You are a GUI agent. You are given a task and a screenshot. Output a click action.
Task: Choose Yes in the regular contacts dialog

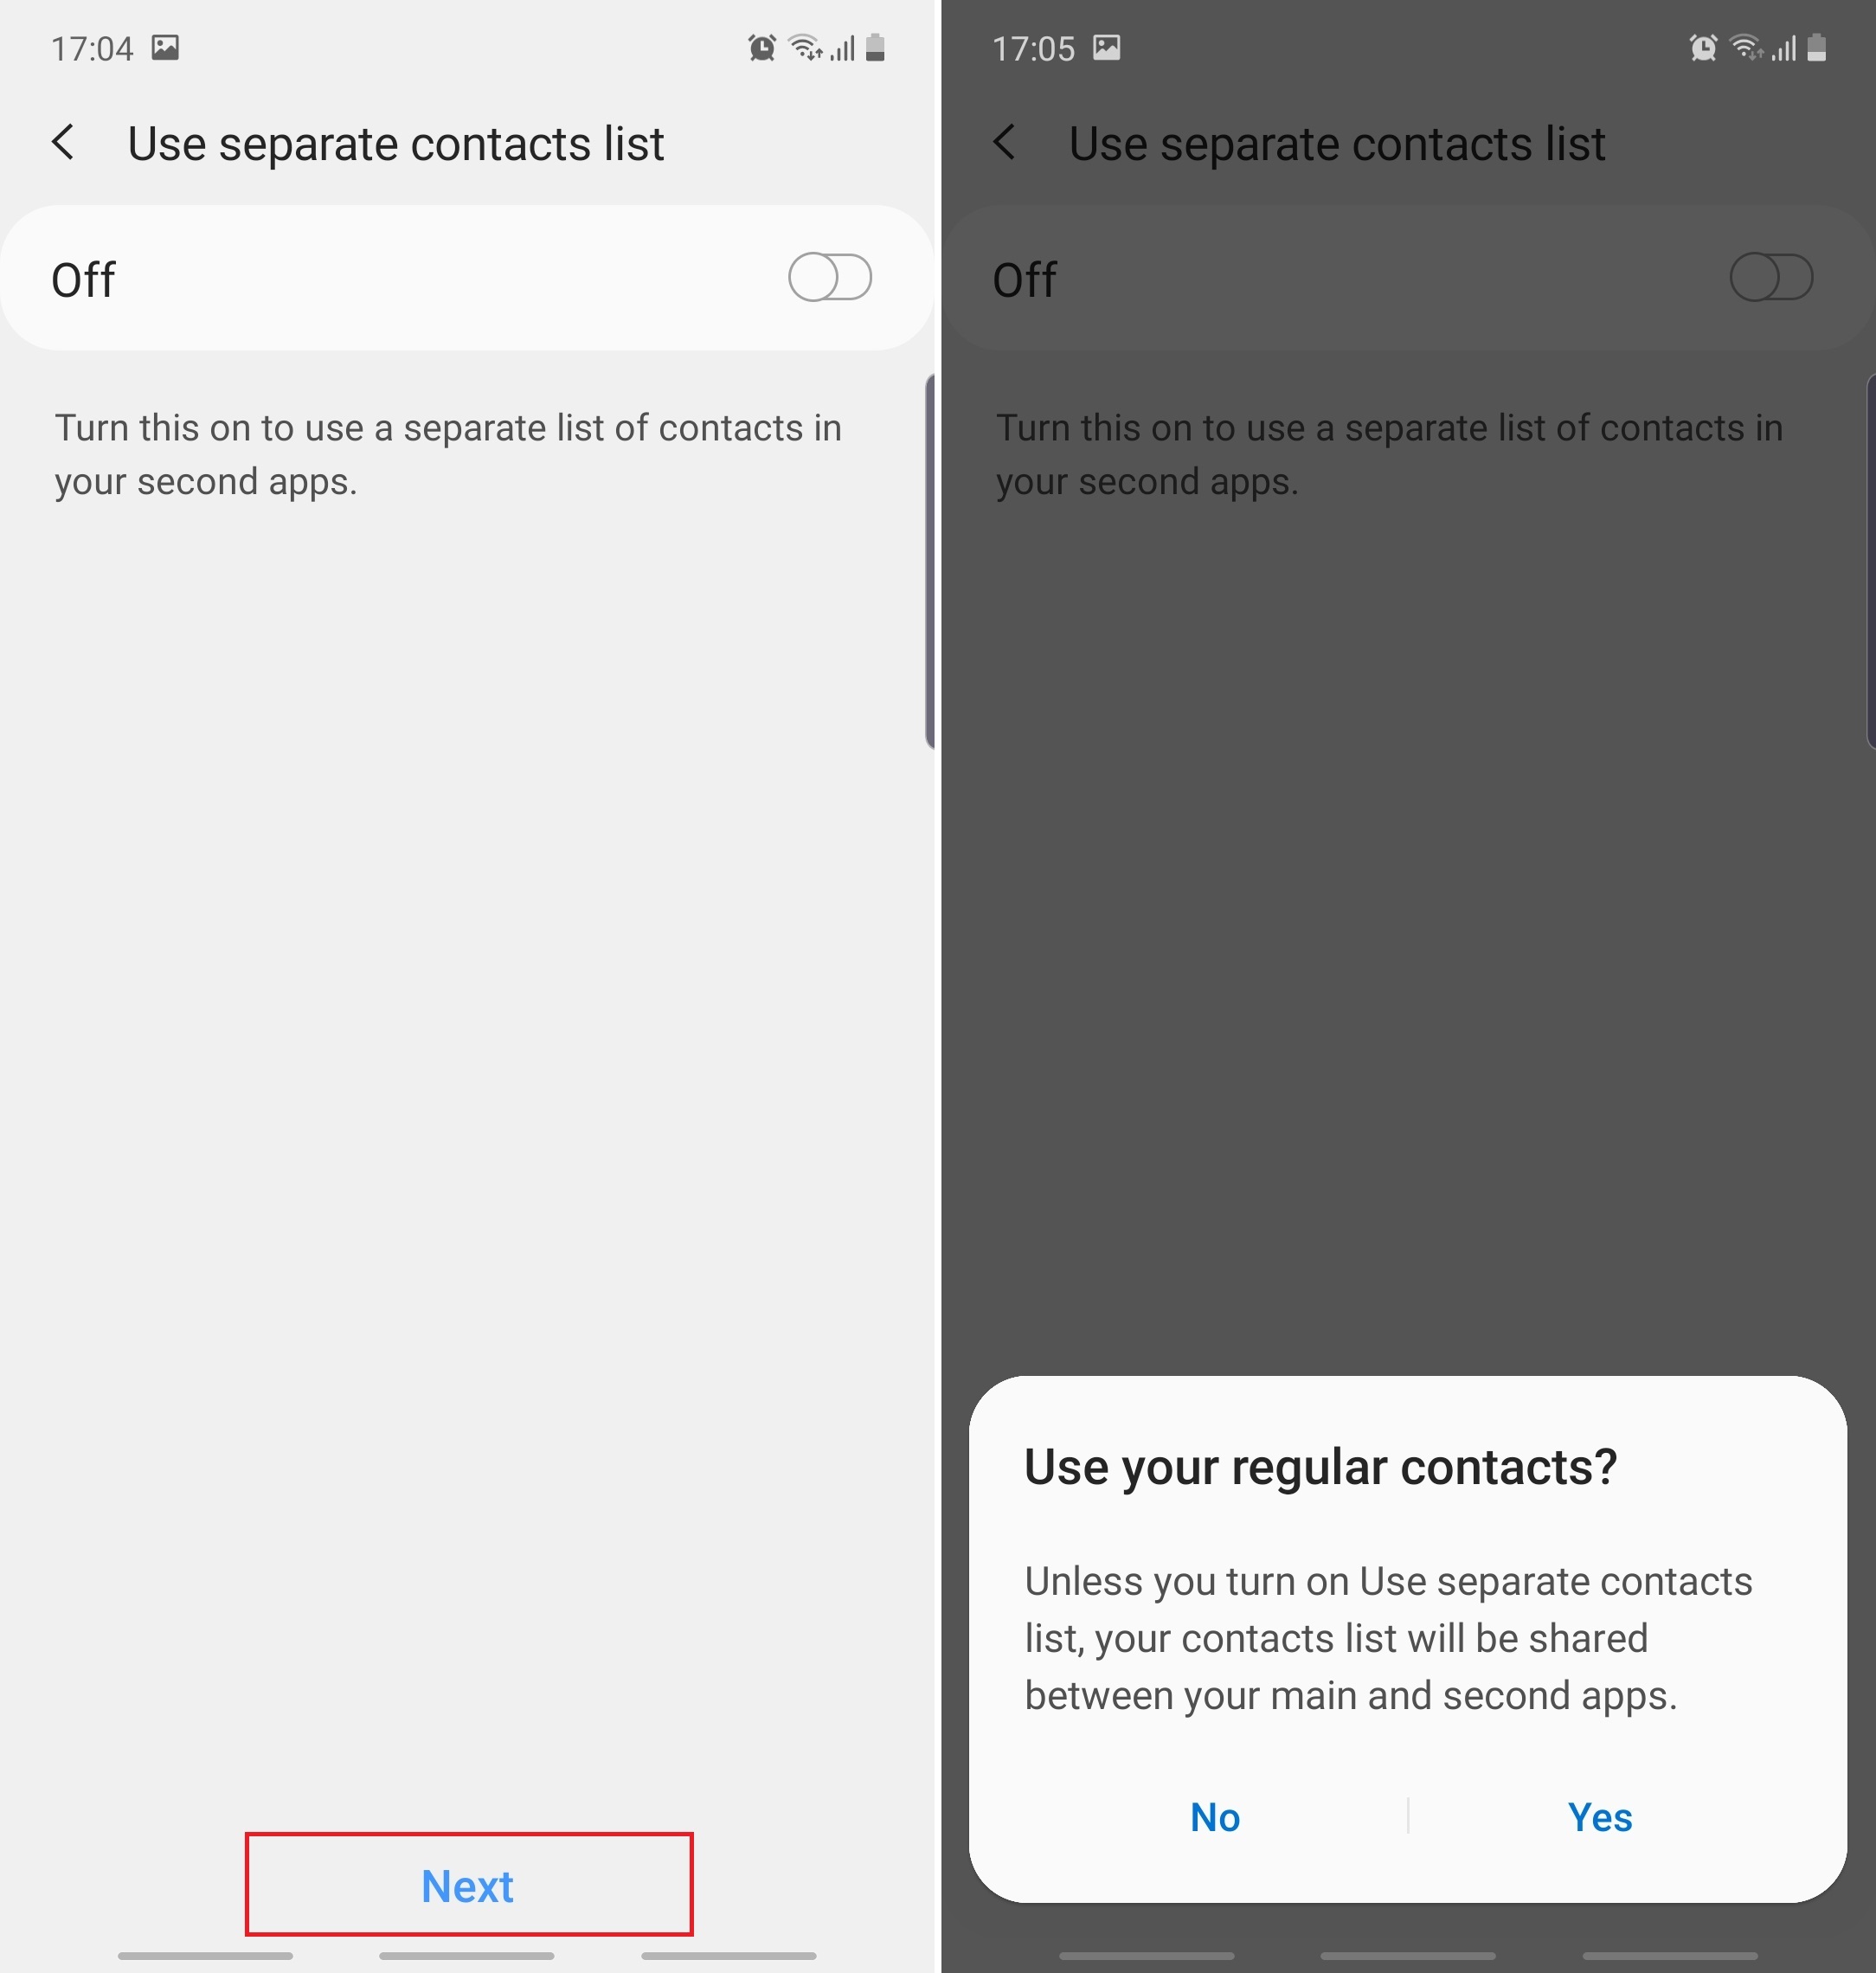point(1600,1817)
